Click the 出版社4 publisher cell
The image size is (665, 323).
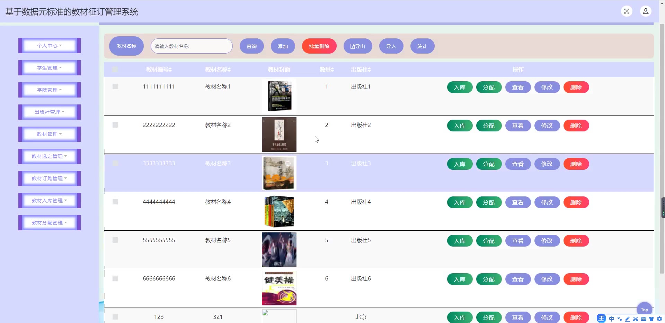(361, 202)
